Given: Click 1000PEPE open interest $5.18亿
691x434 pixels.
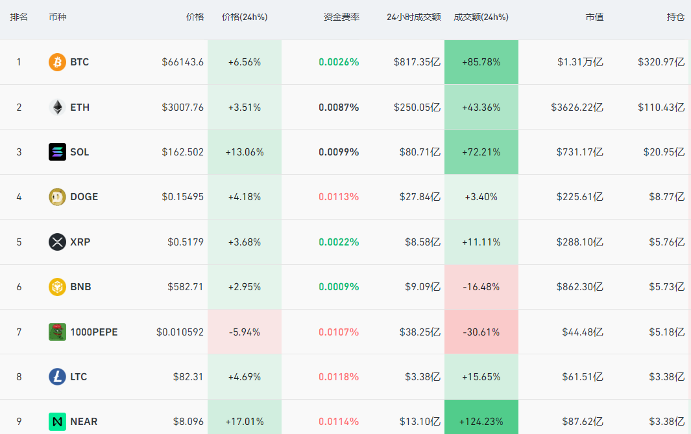Looking at the screenshot, I should [x=667, y=332].
